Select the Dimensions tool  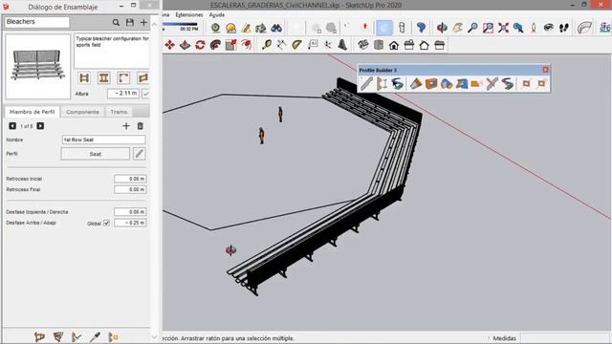(x=282, y=45)
